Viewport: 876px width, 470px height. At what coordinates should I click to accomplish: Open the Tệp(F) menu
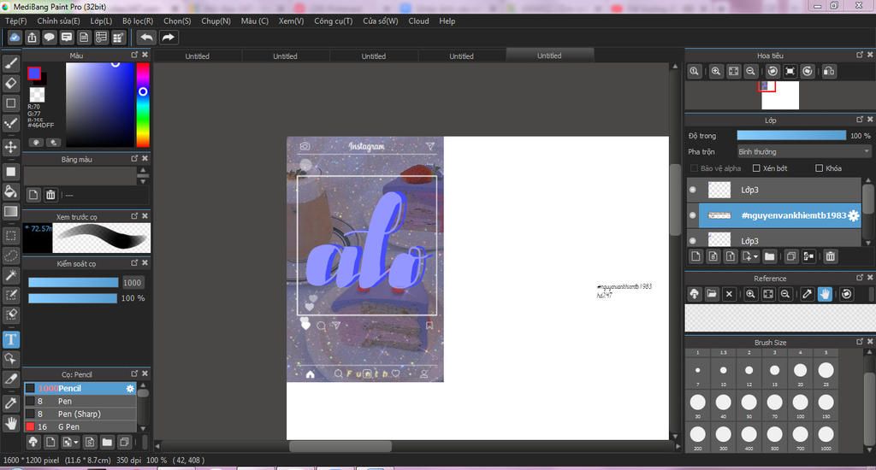15,21
